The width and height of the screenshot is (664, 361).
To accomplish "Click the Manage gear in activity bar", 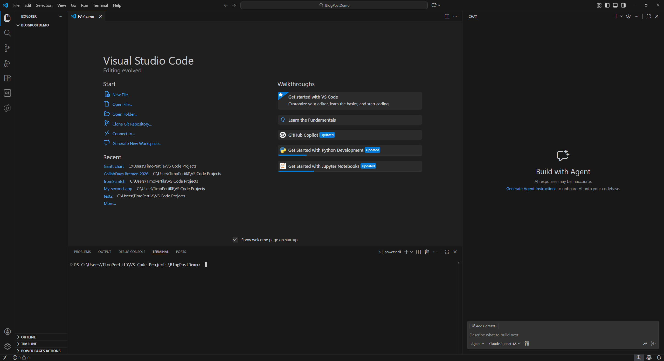I will coord(7,346).
